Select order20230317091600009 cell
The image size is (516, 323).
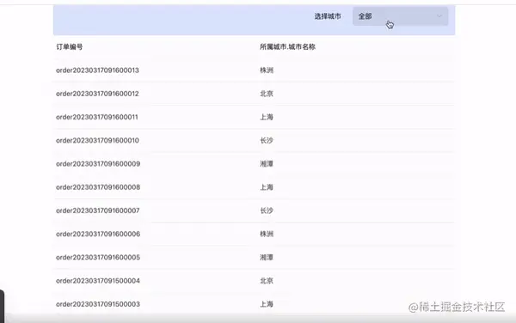pos(98,163)
